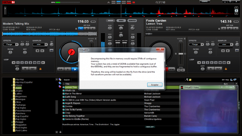Click the add favorite folder icon
This screenshot has width=242, height=136.
pyautogui.click(x=60, y=79)
